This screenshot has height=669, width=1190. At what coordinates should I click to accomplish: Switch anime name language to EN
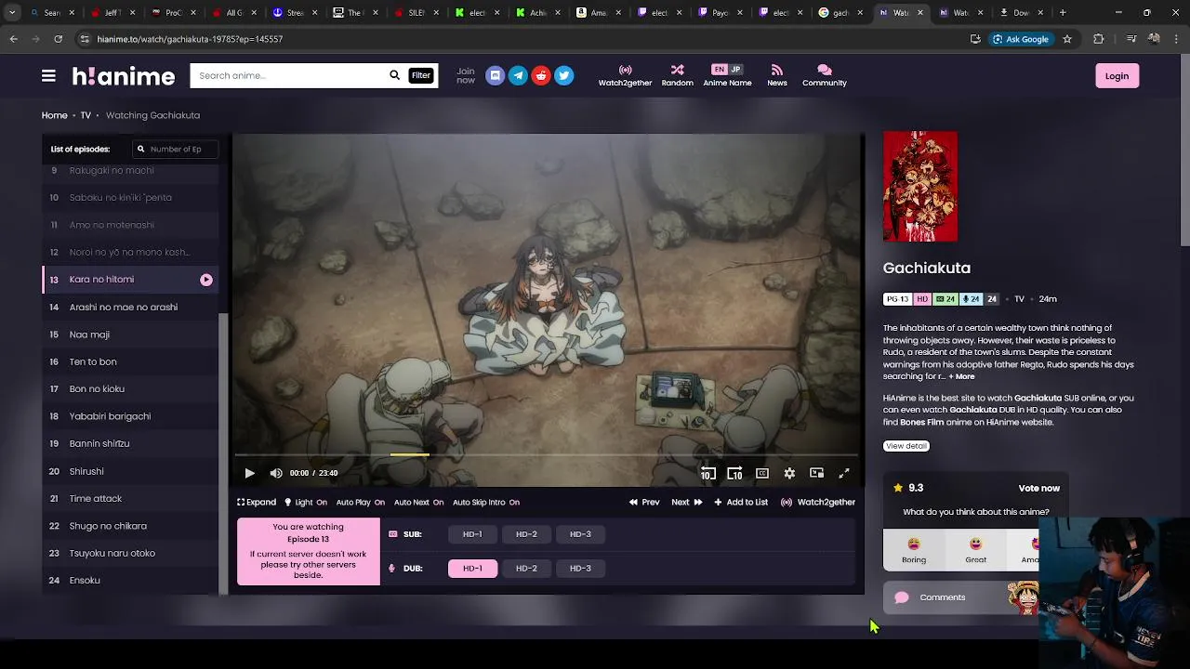pyautogui.click(x=719, y=70)
